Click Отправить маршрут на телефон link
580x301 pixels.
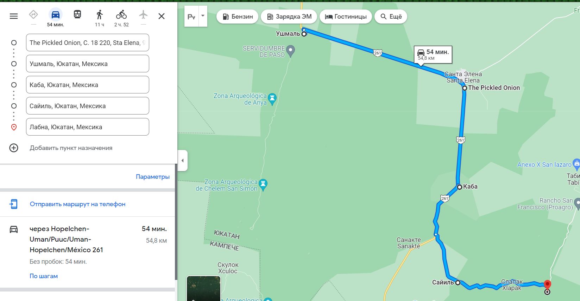click(77, 204)
